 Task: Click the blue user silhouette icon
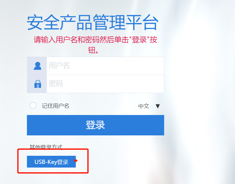coord(37,66)
